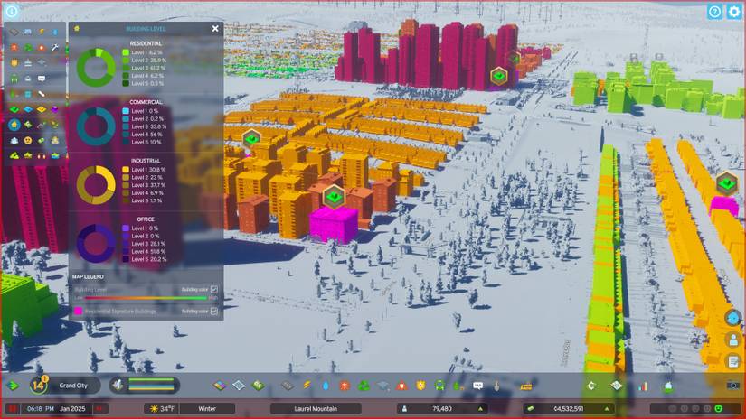Open the Police badge menu

pos(421,386)
